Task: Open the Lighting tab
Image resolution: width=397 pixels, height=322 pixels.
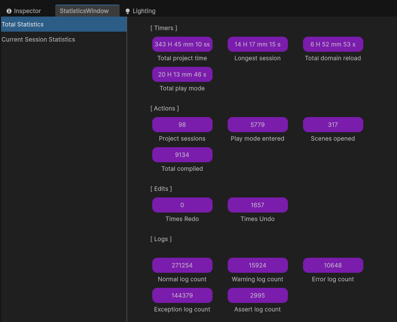Action: (144, 11)
